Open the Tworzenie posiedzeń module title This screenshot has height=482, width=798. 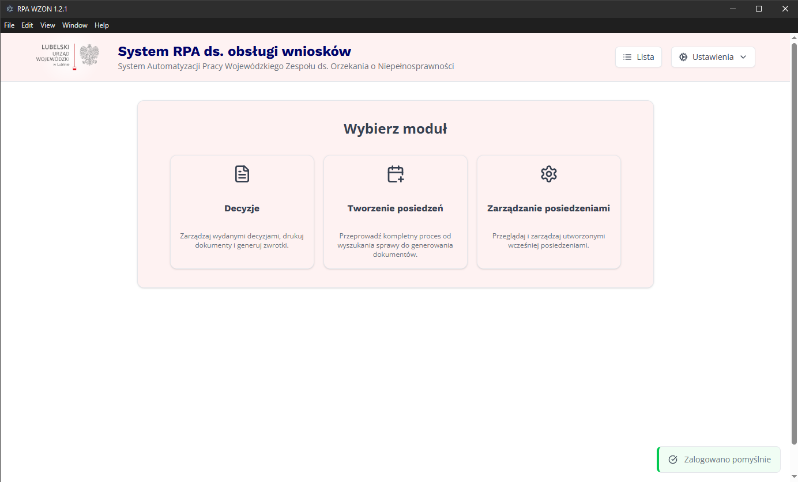coord(395,208)
